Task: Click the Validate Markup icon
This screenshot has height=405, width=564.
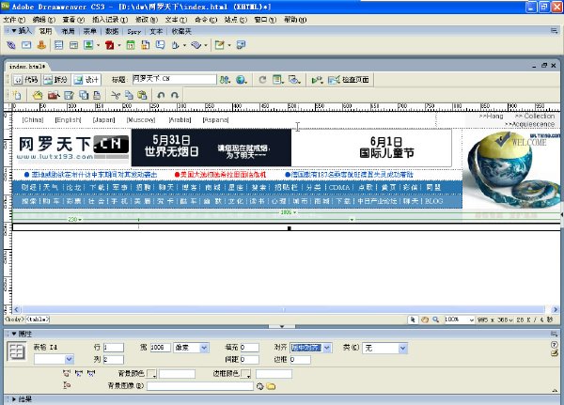Action: 317,80
